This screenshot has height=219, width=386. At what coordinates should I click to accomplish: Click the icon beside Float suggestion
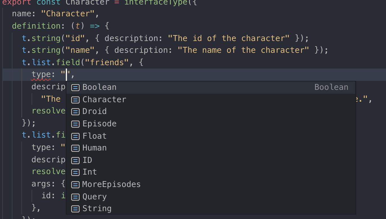(x=75, y=136)
